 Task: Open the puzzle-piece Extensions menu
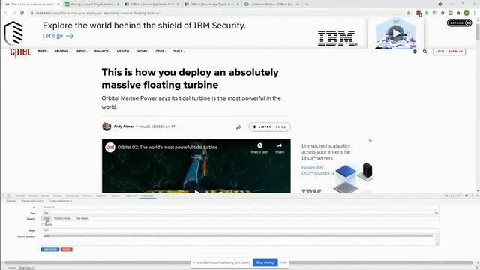click(458, 13)
